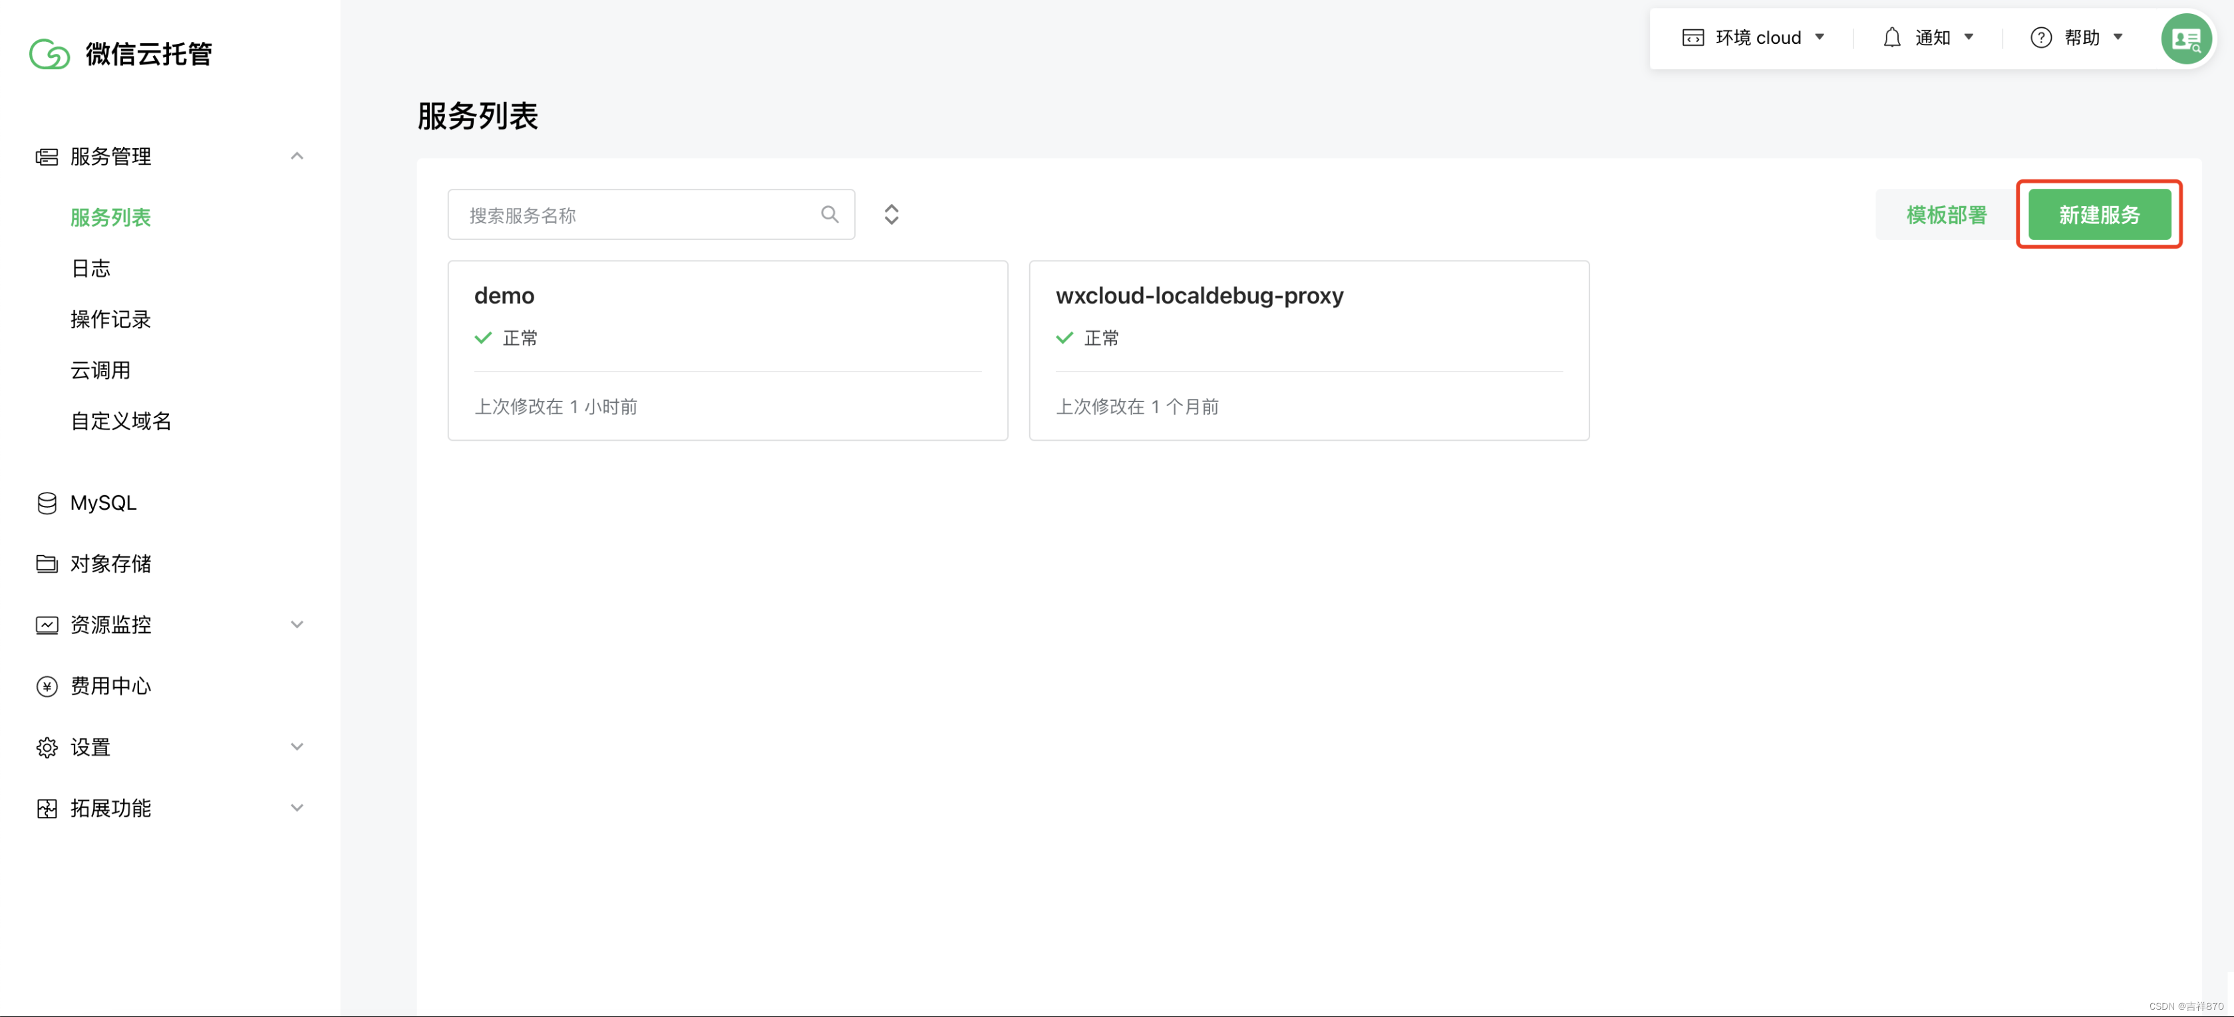Open the 对象存储 menu item

[111, 564]
